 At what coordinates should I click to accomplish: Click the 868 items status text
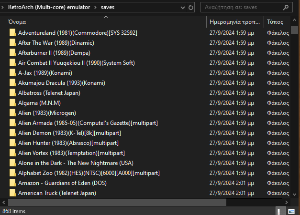click(x=14, y=211)
